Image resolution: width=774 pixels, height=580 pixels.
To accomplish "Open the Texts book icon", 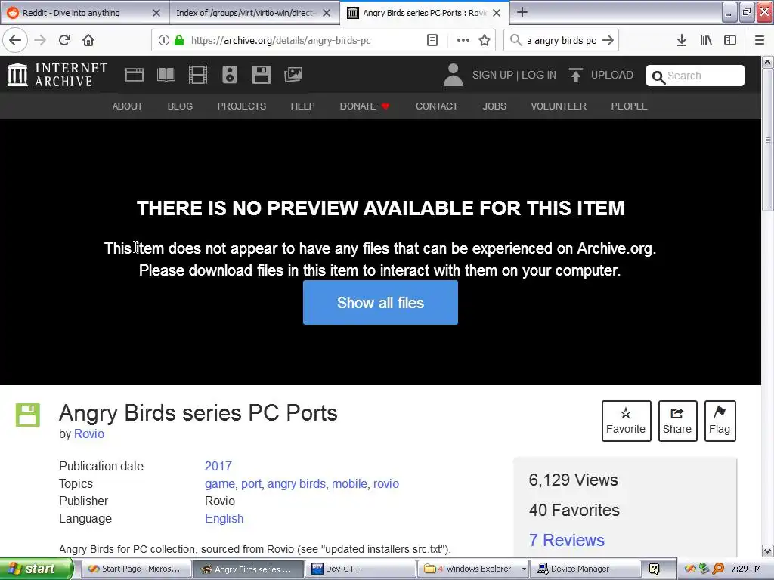I will [x=166, y=75].
